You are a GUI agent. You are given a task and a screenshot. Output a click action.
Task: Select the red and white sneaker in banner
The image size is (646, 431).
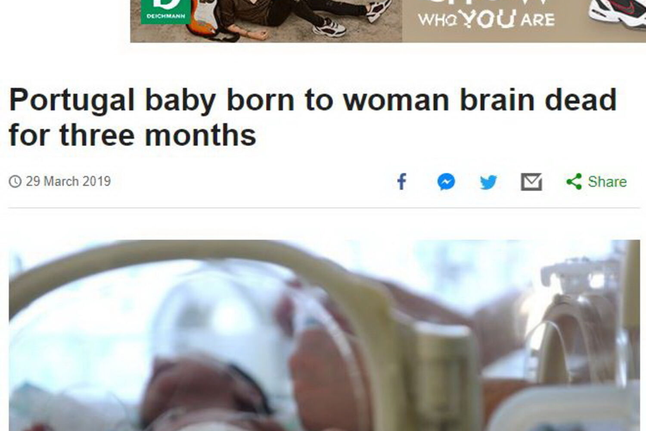617,14
